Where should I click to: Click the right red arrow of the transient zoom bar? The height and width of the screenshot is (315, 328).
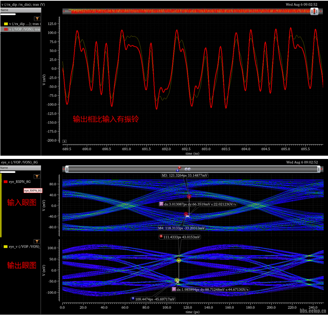(321, 11)
